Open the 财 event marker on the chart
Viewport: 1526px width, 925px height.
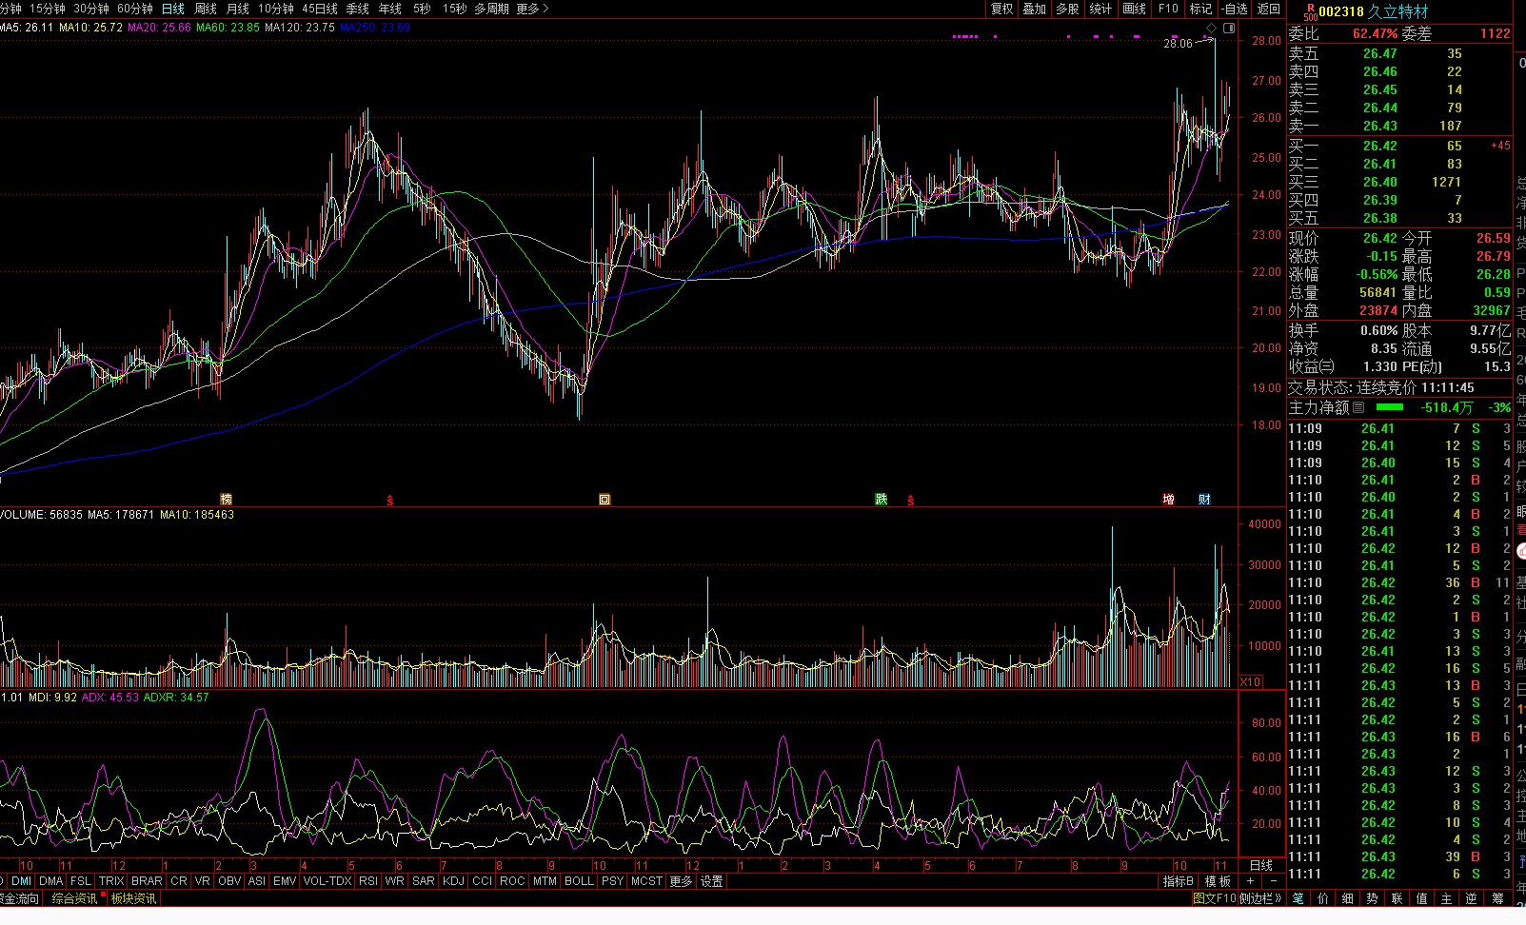(x=1204, y=499)
